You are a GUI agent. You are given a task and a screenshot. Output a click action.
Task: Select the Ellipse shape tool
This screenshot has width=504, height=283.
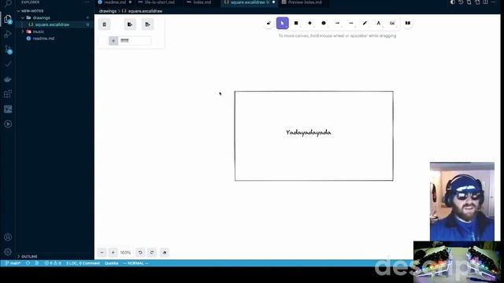(324, 23)
